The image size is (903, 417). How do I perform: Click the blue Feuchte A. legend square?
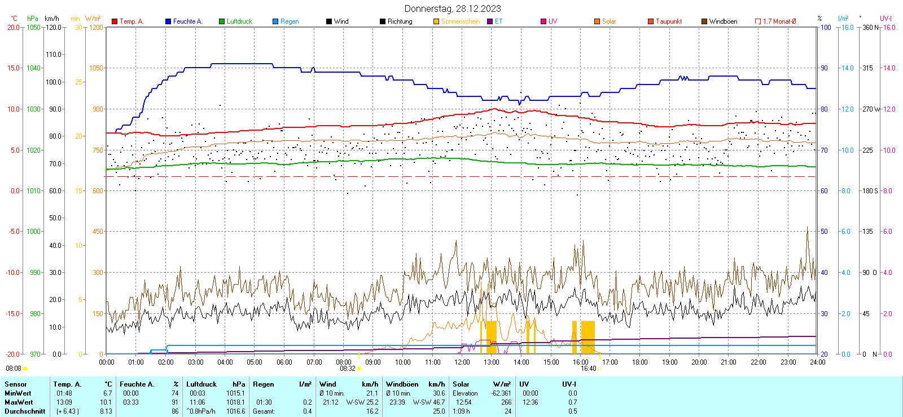coord(168,21)
